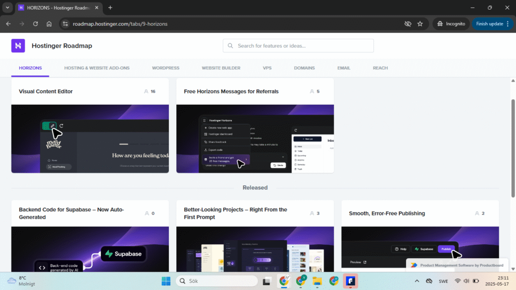Select the REACH tab
Viewport: 516px width, 290px height.
(380, 68)
